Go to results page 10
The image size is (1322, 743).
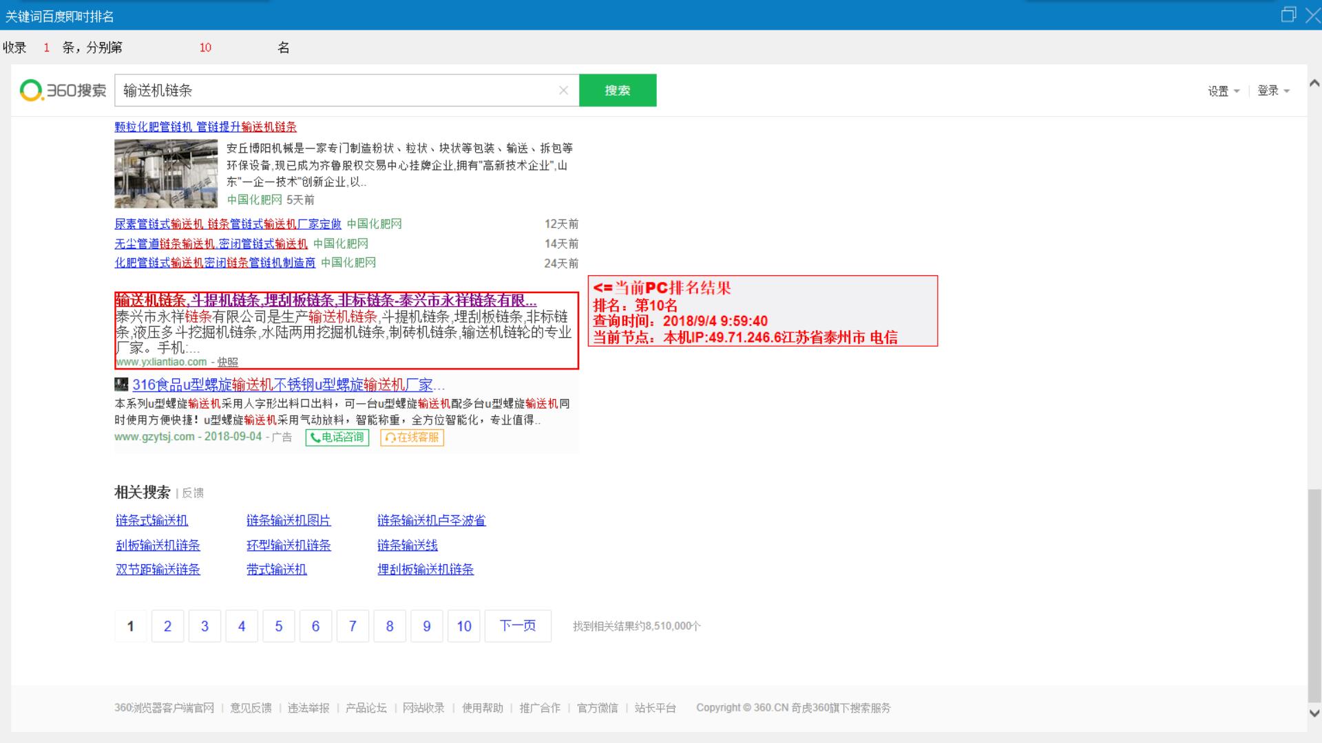pos(463,626)
